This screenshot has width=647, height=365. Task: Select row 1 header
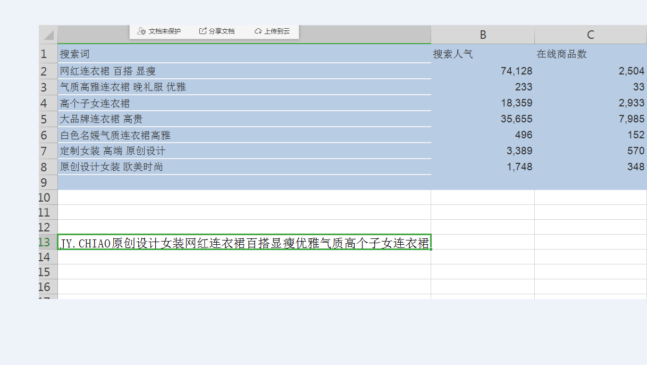pyautogui.click(x=45, y=54)
